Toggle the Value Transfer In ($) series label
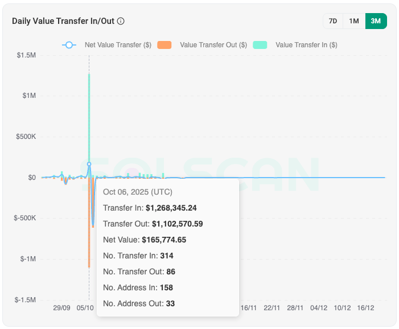 pyautogui.click(x=306, y=45)
